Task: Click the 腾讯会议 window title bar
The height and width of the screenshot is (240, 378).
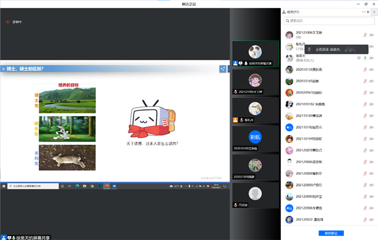Action: [189, 4]
